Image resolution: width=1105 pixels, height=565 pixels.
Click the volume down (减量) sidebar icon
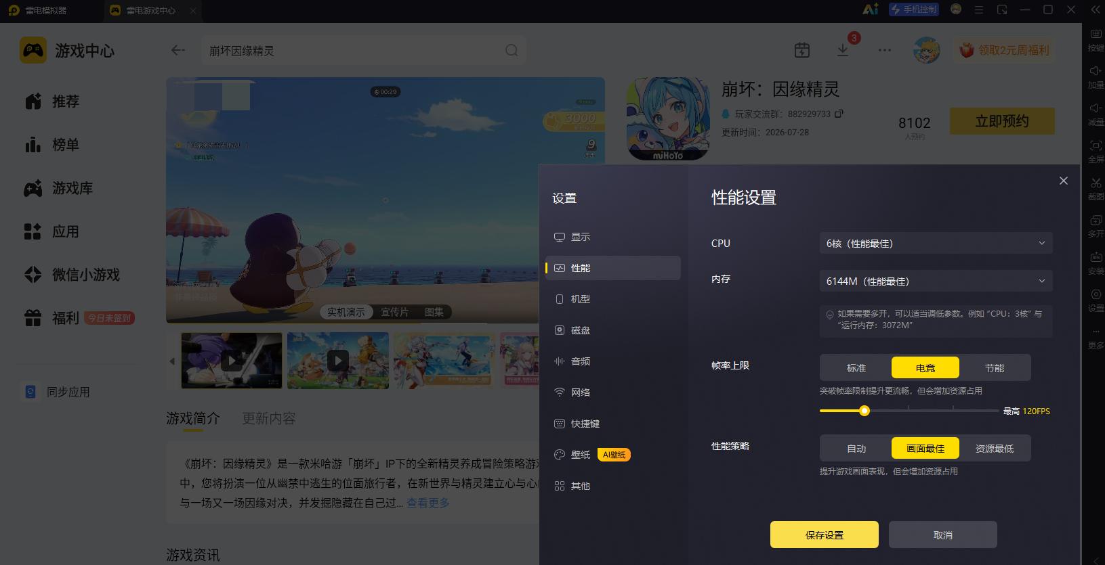coord(1096,108)
